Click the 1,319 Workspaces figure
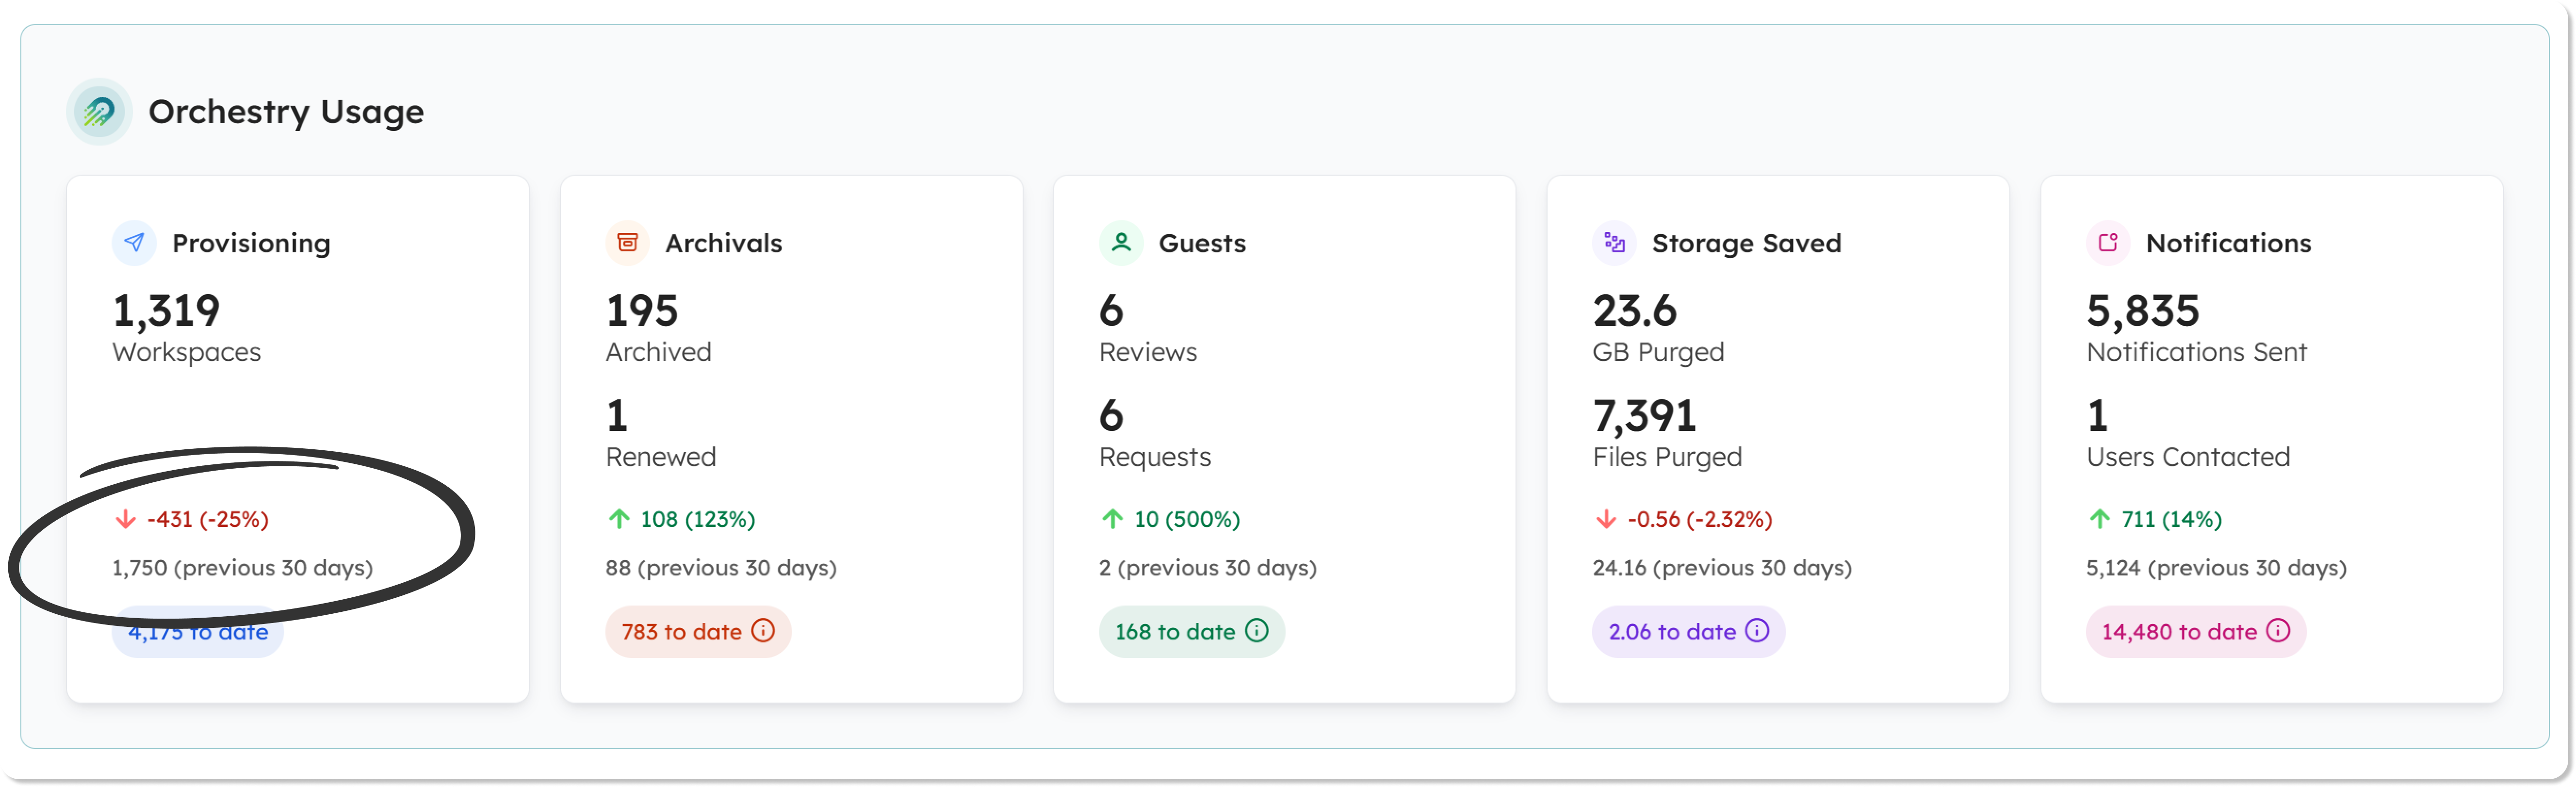 (x=166, y=311)
